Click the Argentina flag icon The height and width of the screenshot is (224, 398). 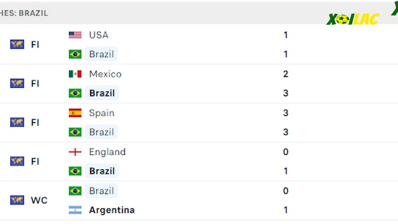75,210
